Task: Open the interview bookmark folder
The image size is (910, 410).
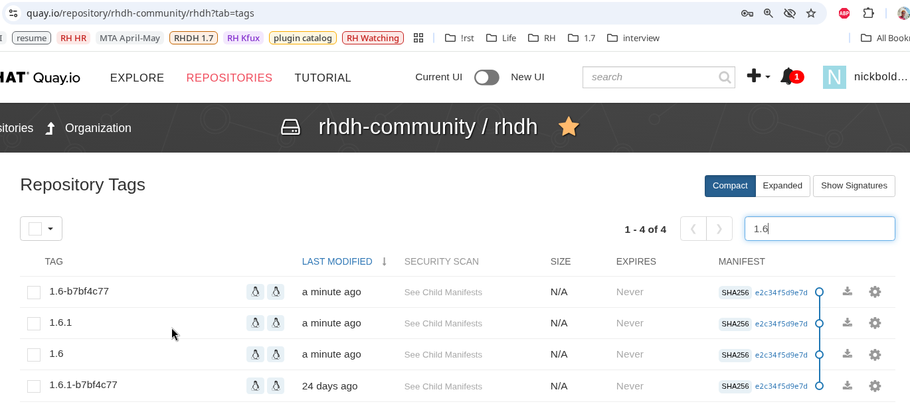Action: 633,38
